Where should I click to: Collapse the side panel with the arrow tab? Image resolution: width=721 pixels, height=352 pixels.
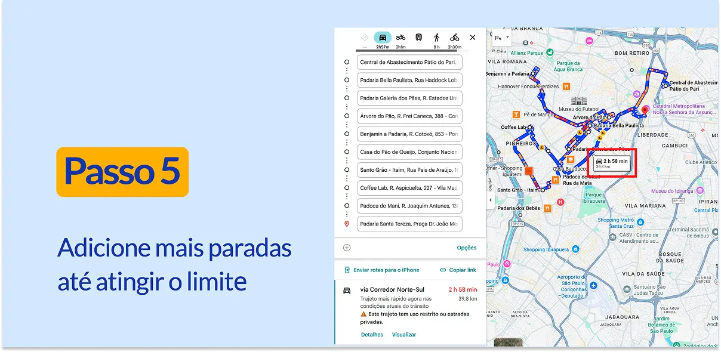tap(491, 200)
